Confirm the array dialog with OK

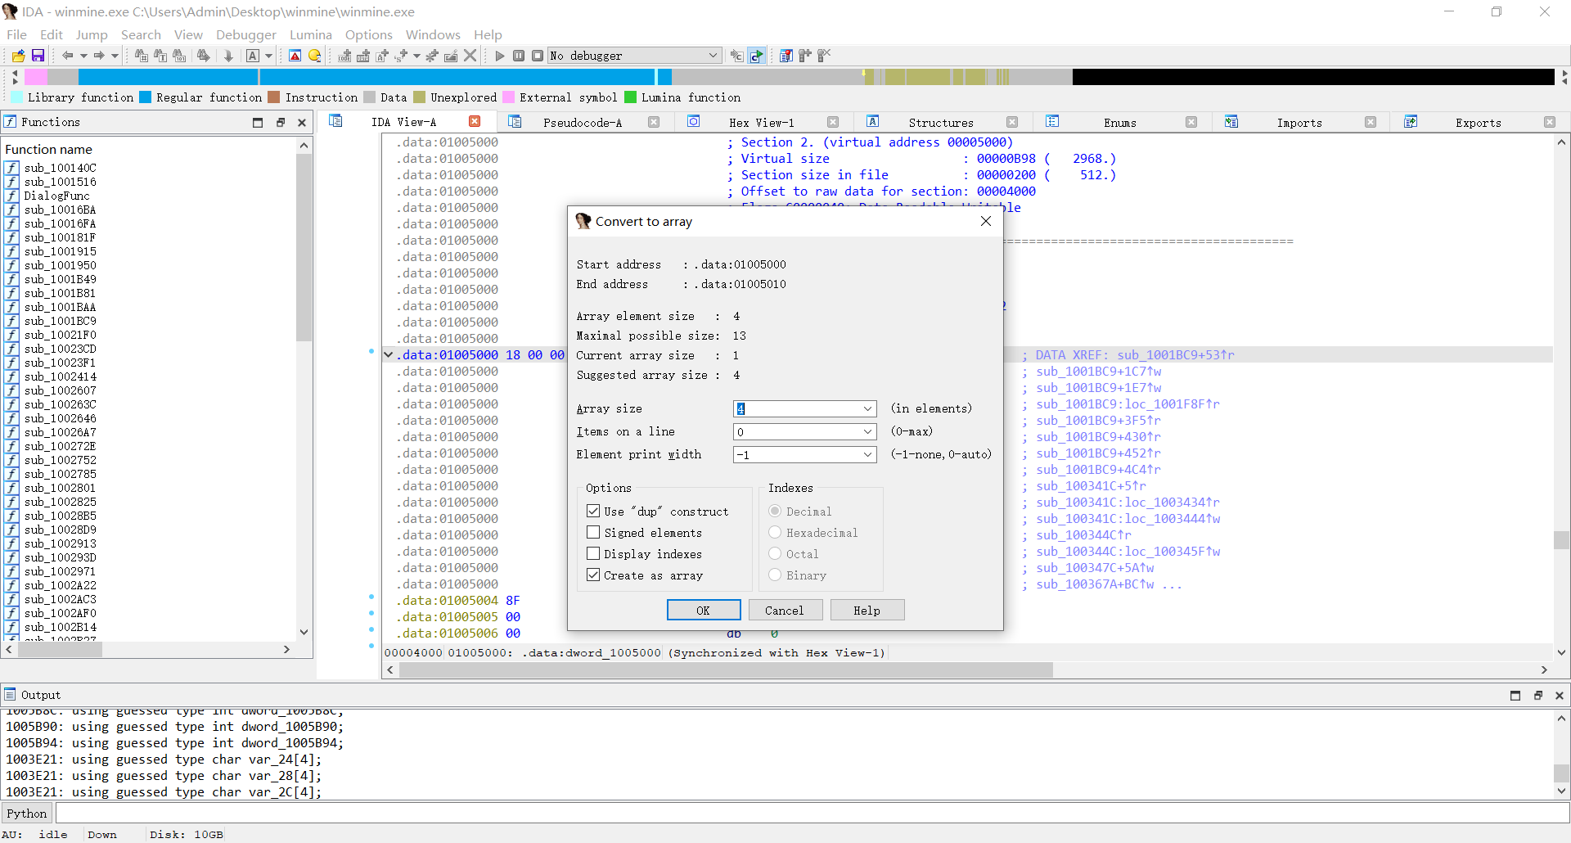point(704,611)
